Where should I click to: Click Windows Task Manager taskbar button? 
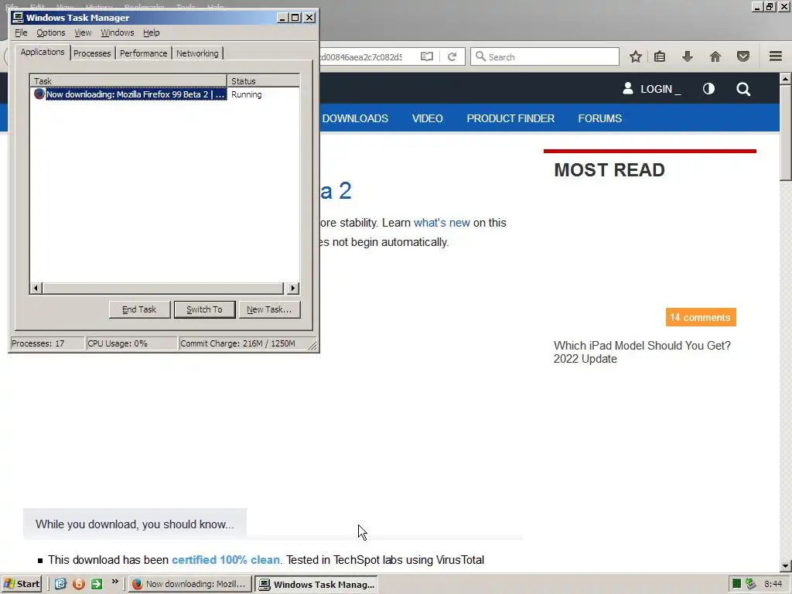tap(316, 584)
